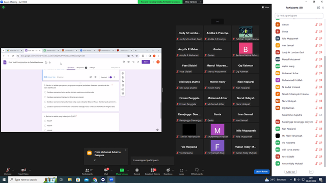
Task: Select option 'Database operasional untuk analisi'
Action: [45, 93]
